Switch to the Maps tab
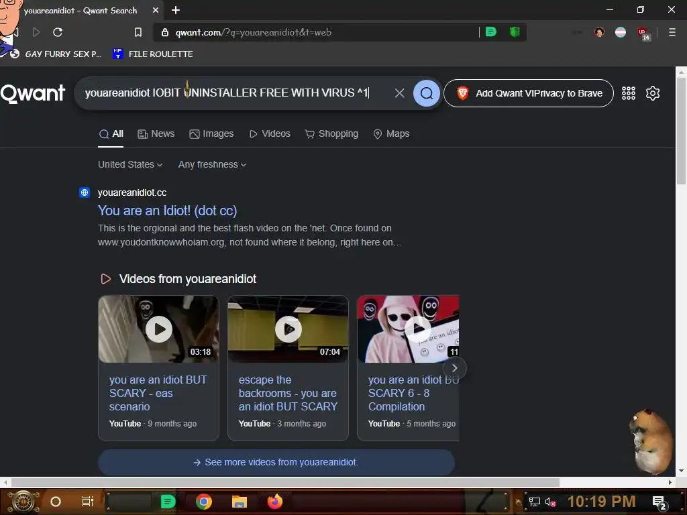The image size is (687, 515). (391, 134)
